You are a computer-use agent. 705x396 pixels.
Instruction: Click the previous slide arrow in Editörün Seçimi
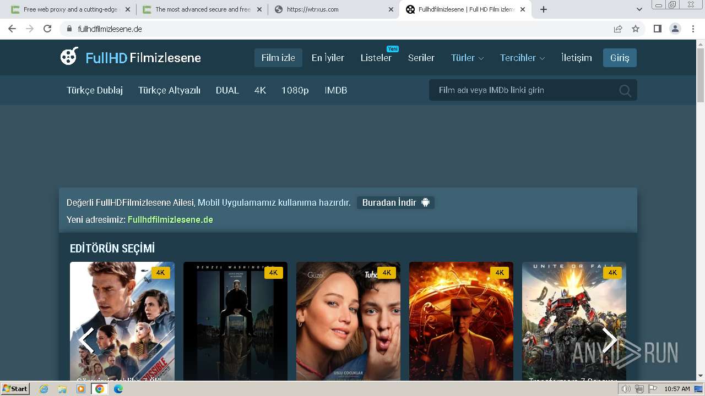(x=86, y=340)
